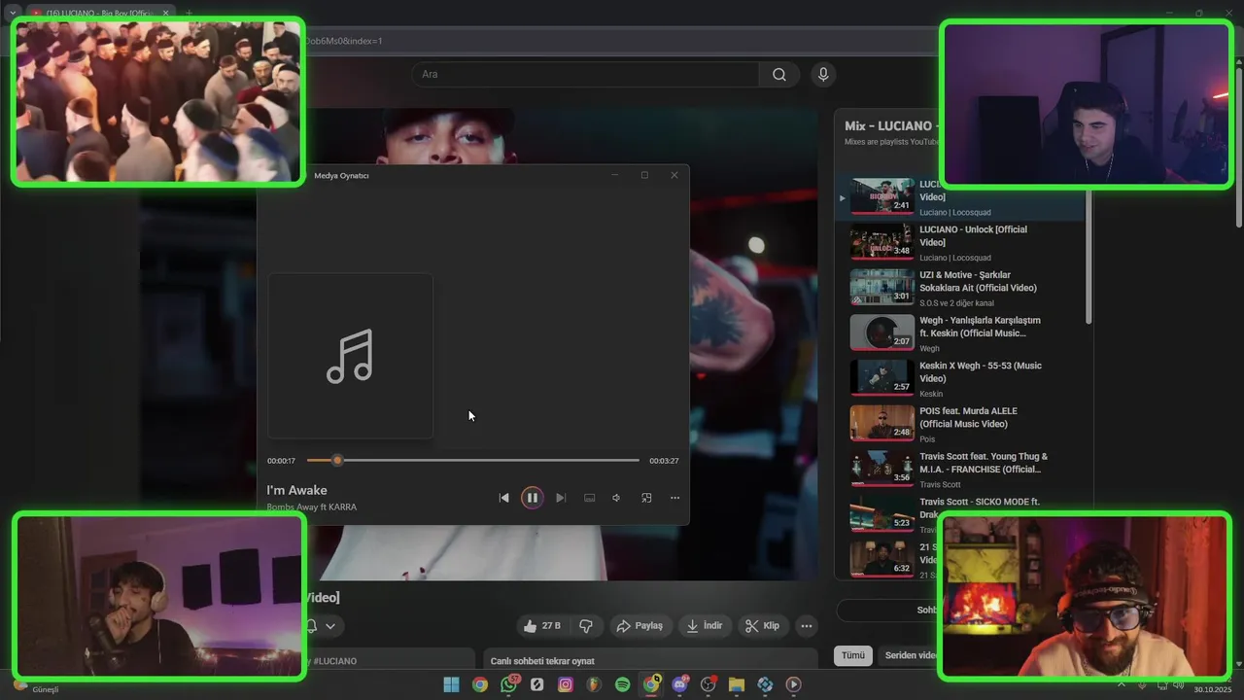Open OBS Studio from the taskbar
This screenshot has width=1244, height=700.
click(708, 684)
